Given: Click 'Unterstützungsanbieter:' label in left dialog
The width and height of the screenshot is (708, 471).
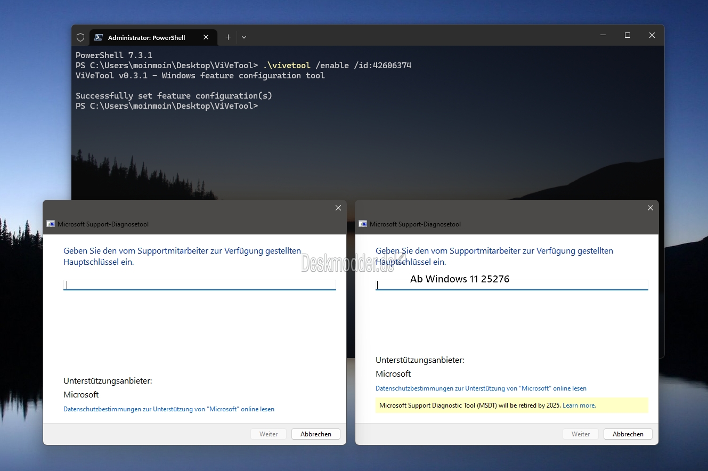Looking at the screenshot, I should point(108,381).
